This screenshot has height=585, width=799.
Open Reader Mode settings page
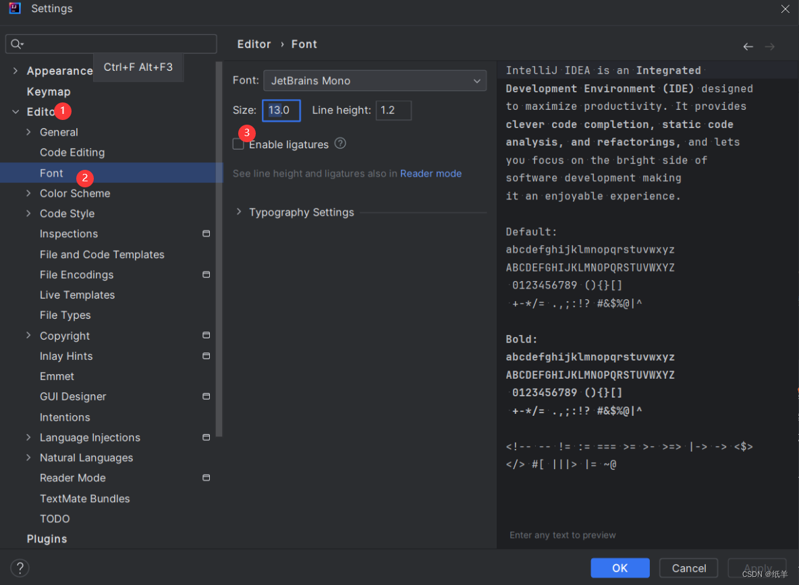pos(72,478)
